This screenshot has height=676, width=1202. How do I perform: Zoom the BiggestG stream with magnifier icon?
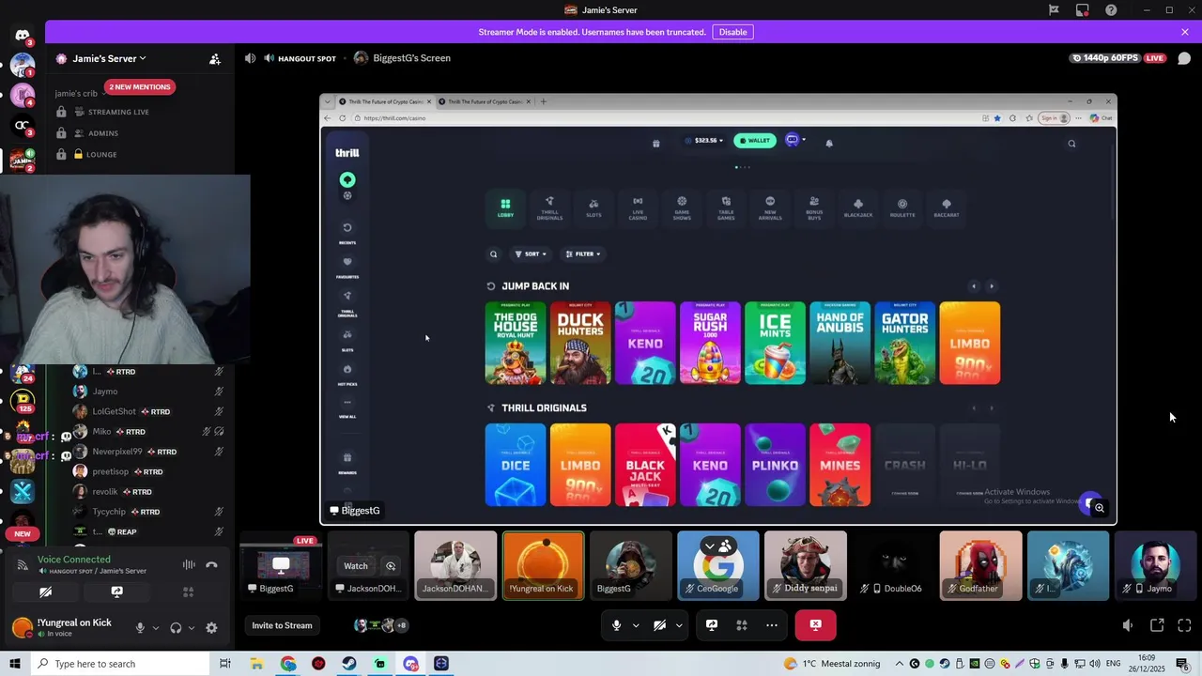tap(1099, 508)
